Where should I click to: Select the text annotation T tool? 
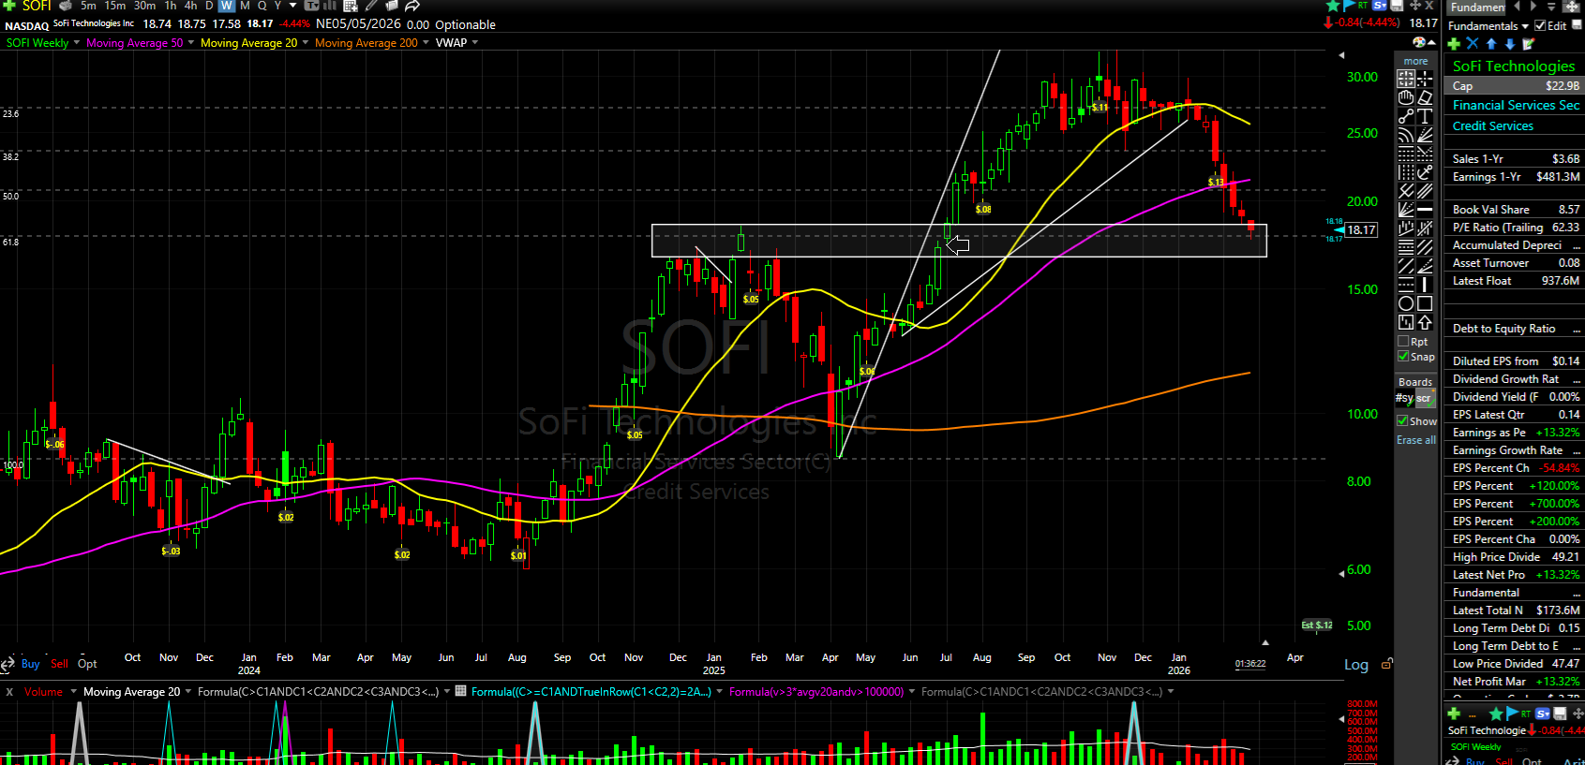click(x=1425, y=116)
